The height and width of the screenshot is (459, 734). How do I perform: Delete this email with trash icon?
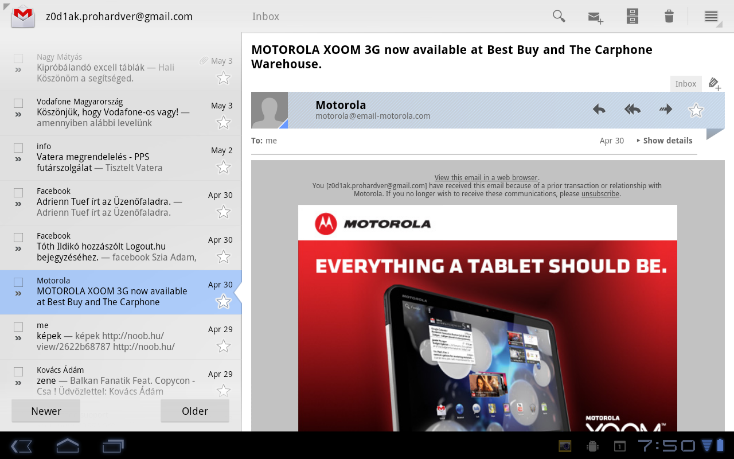pyautogui.click(x=669, y=16)
